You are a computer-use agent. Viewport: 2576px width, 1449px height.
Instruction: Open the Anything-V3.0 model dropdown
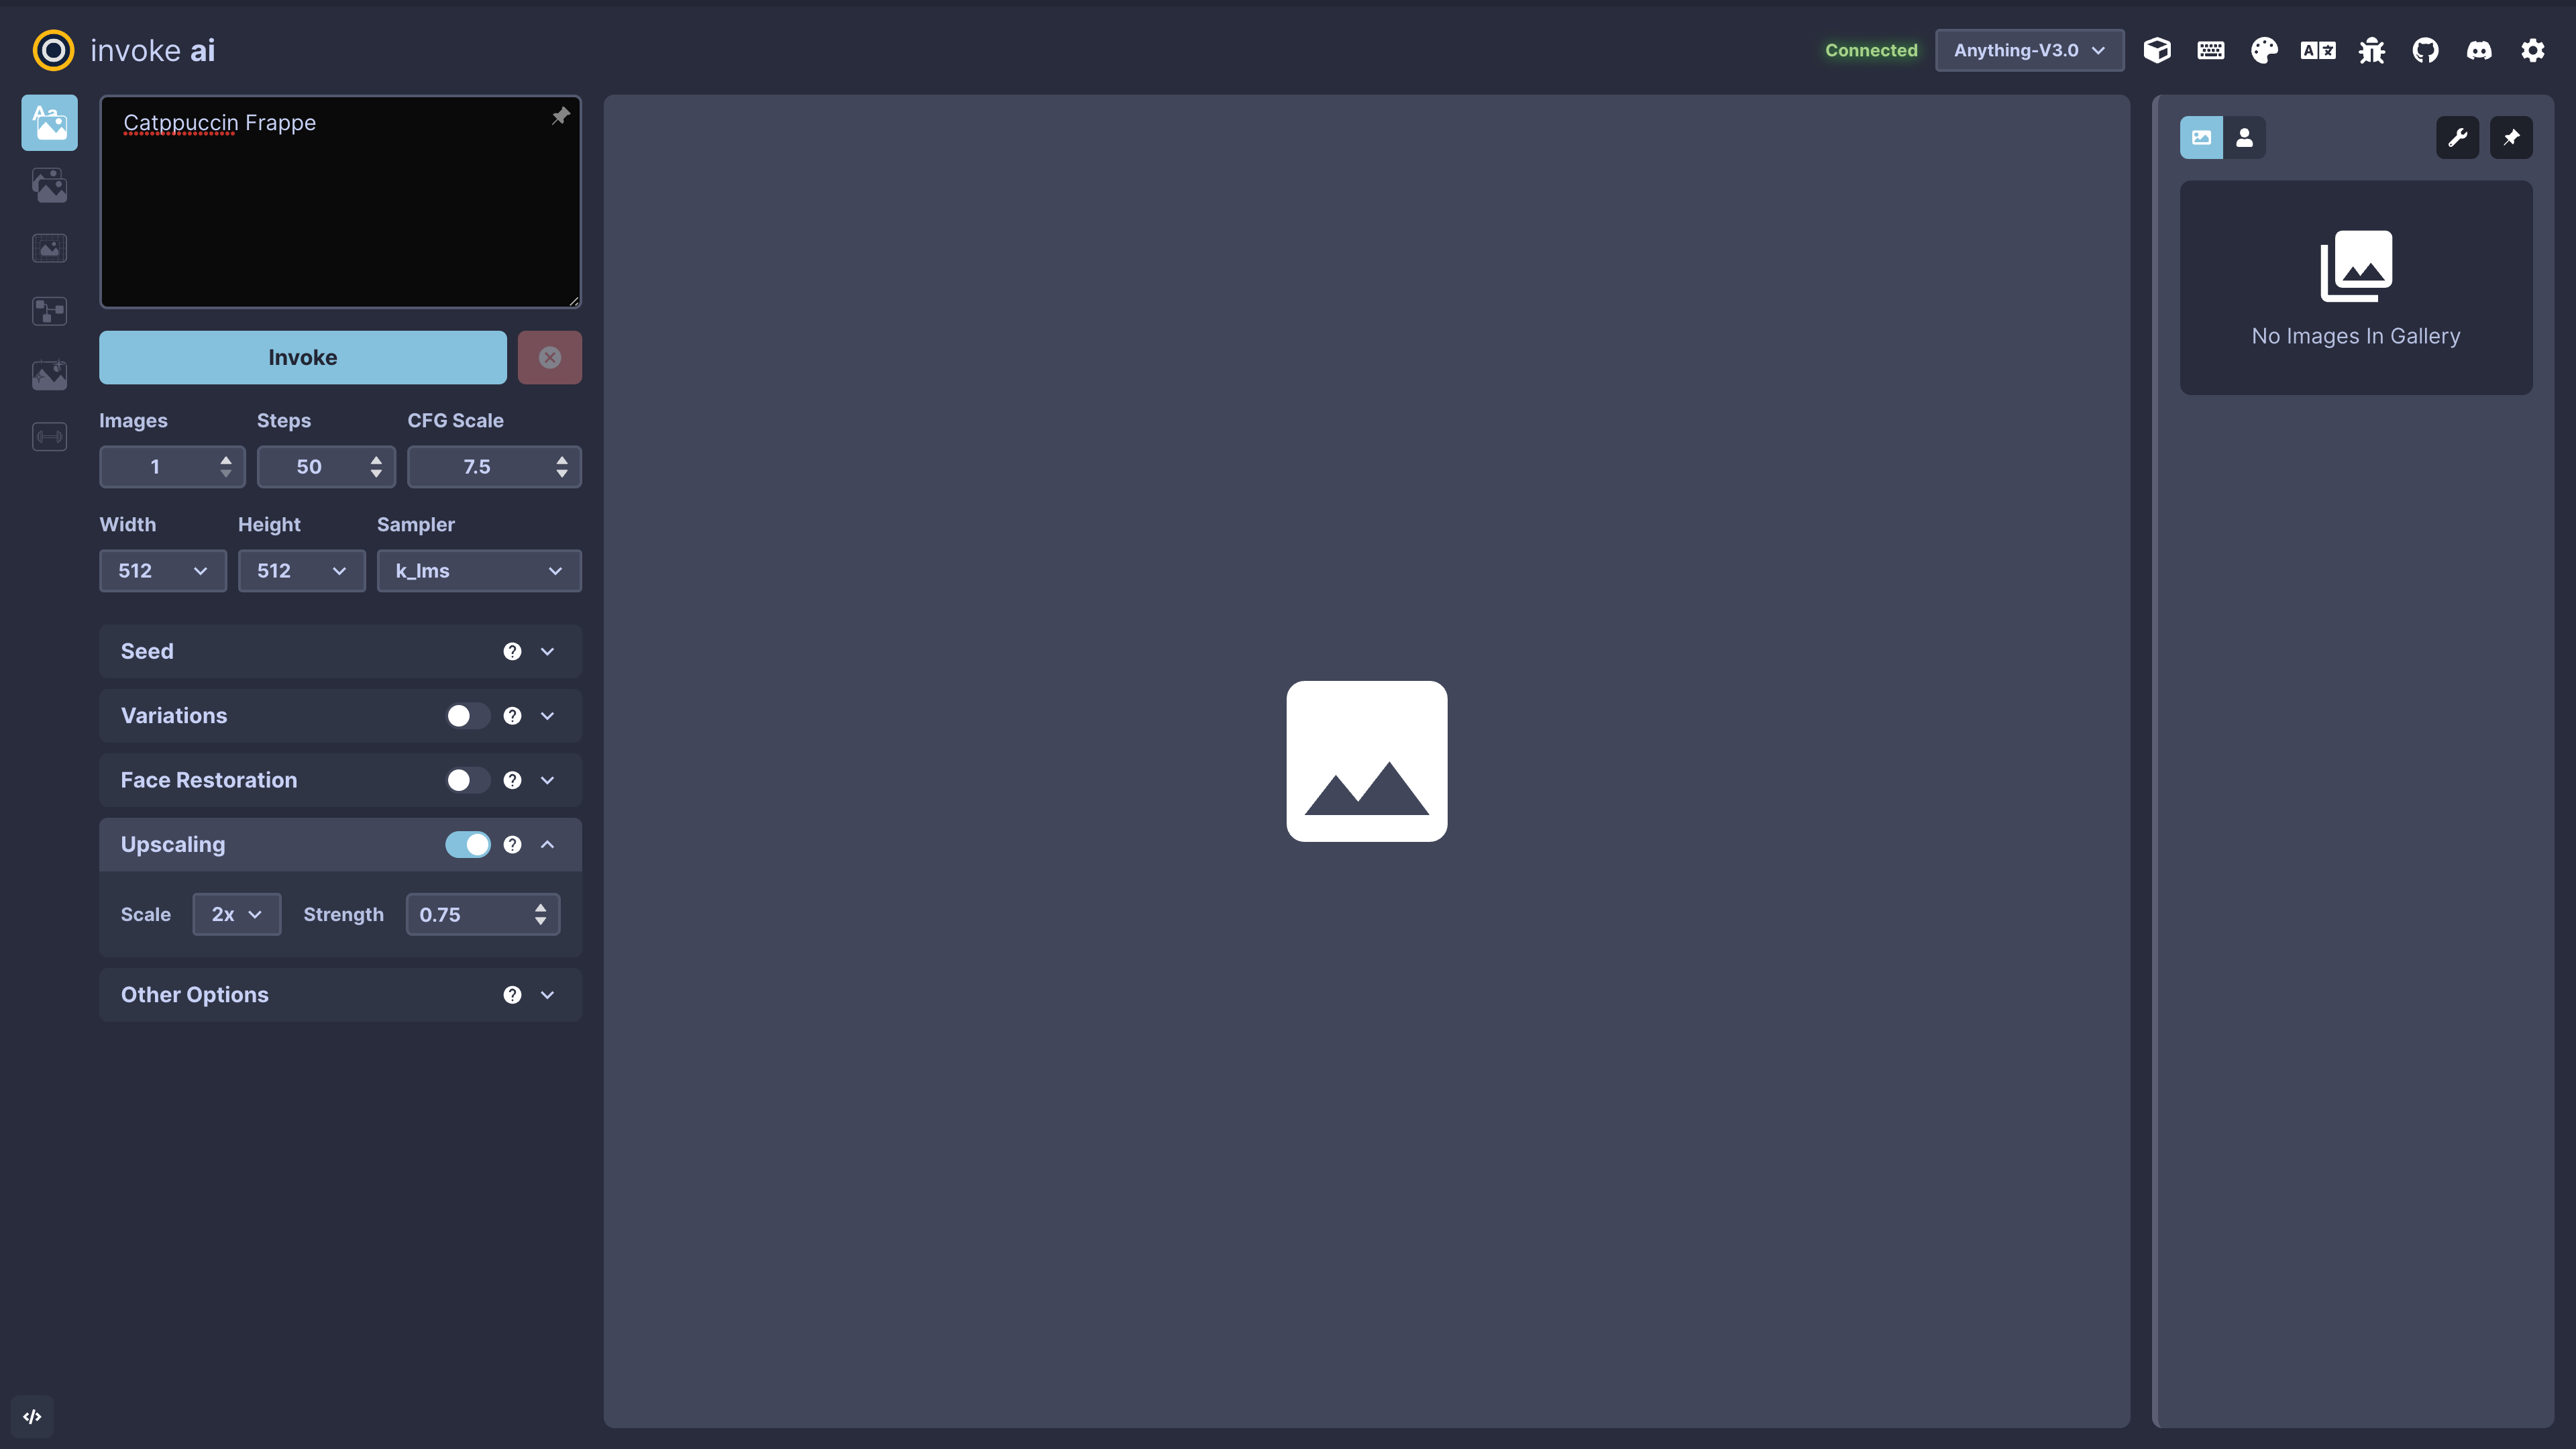(2029, 50)
